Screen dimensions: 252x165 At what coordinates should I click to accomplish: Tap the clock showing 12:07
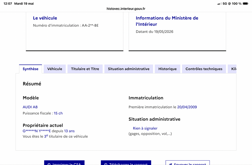pos(8,3)
